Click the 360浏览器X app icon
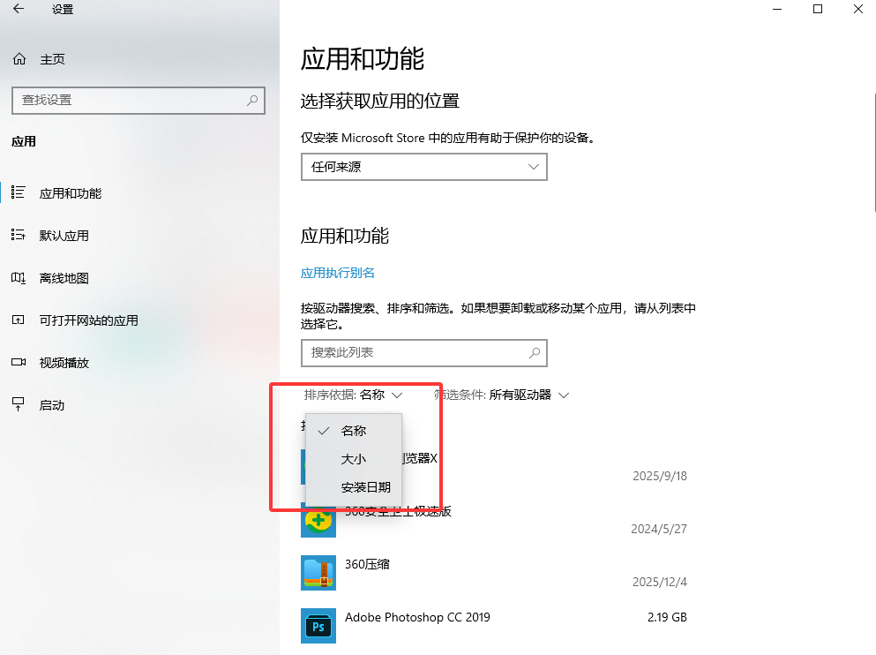 pos(318,468)
